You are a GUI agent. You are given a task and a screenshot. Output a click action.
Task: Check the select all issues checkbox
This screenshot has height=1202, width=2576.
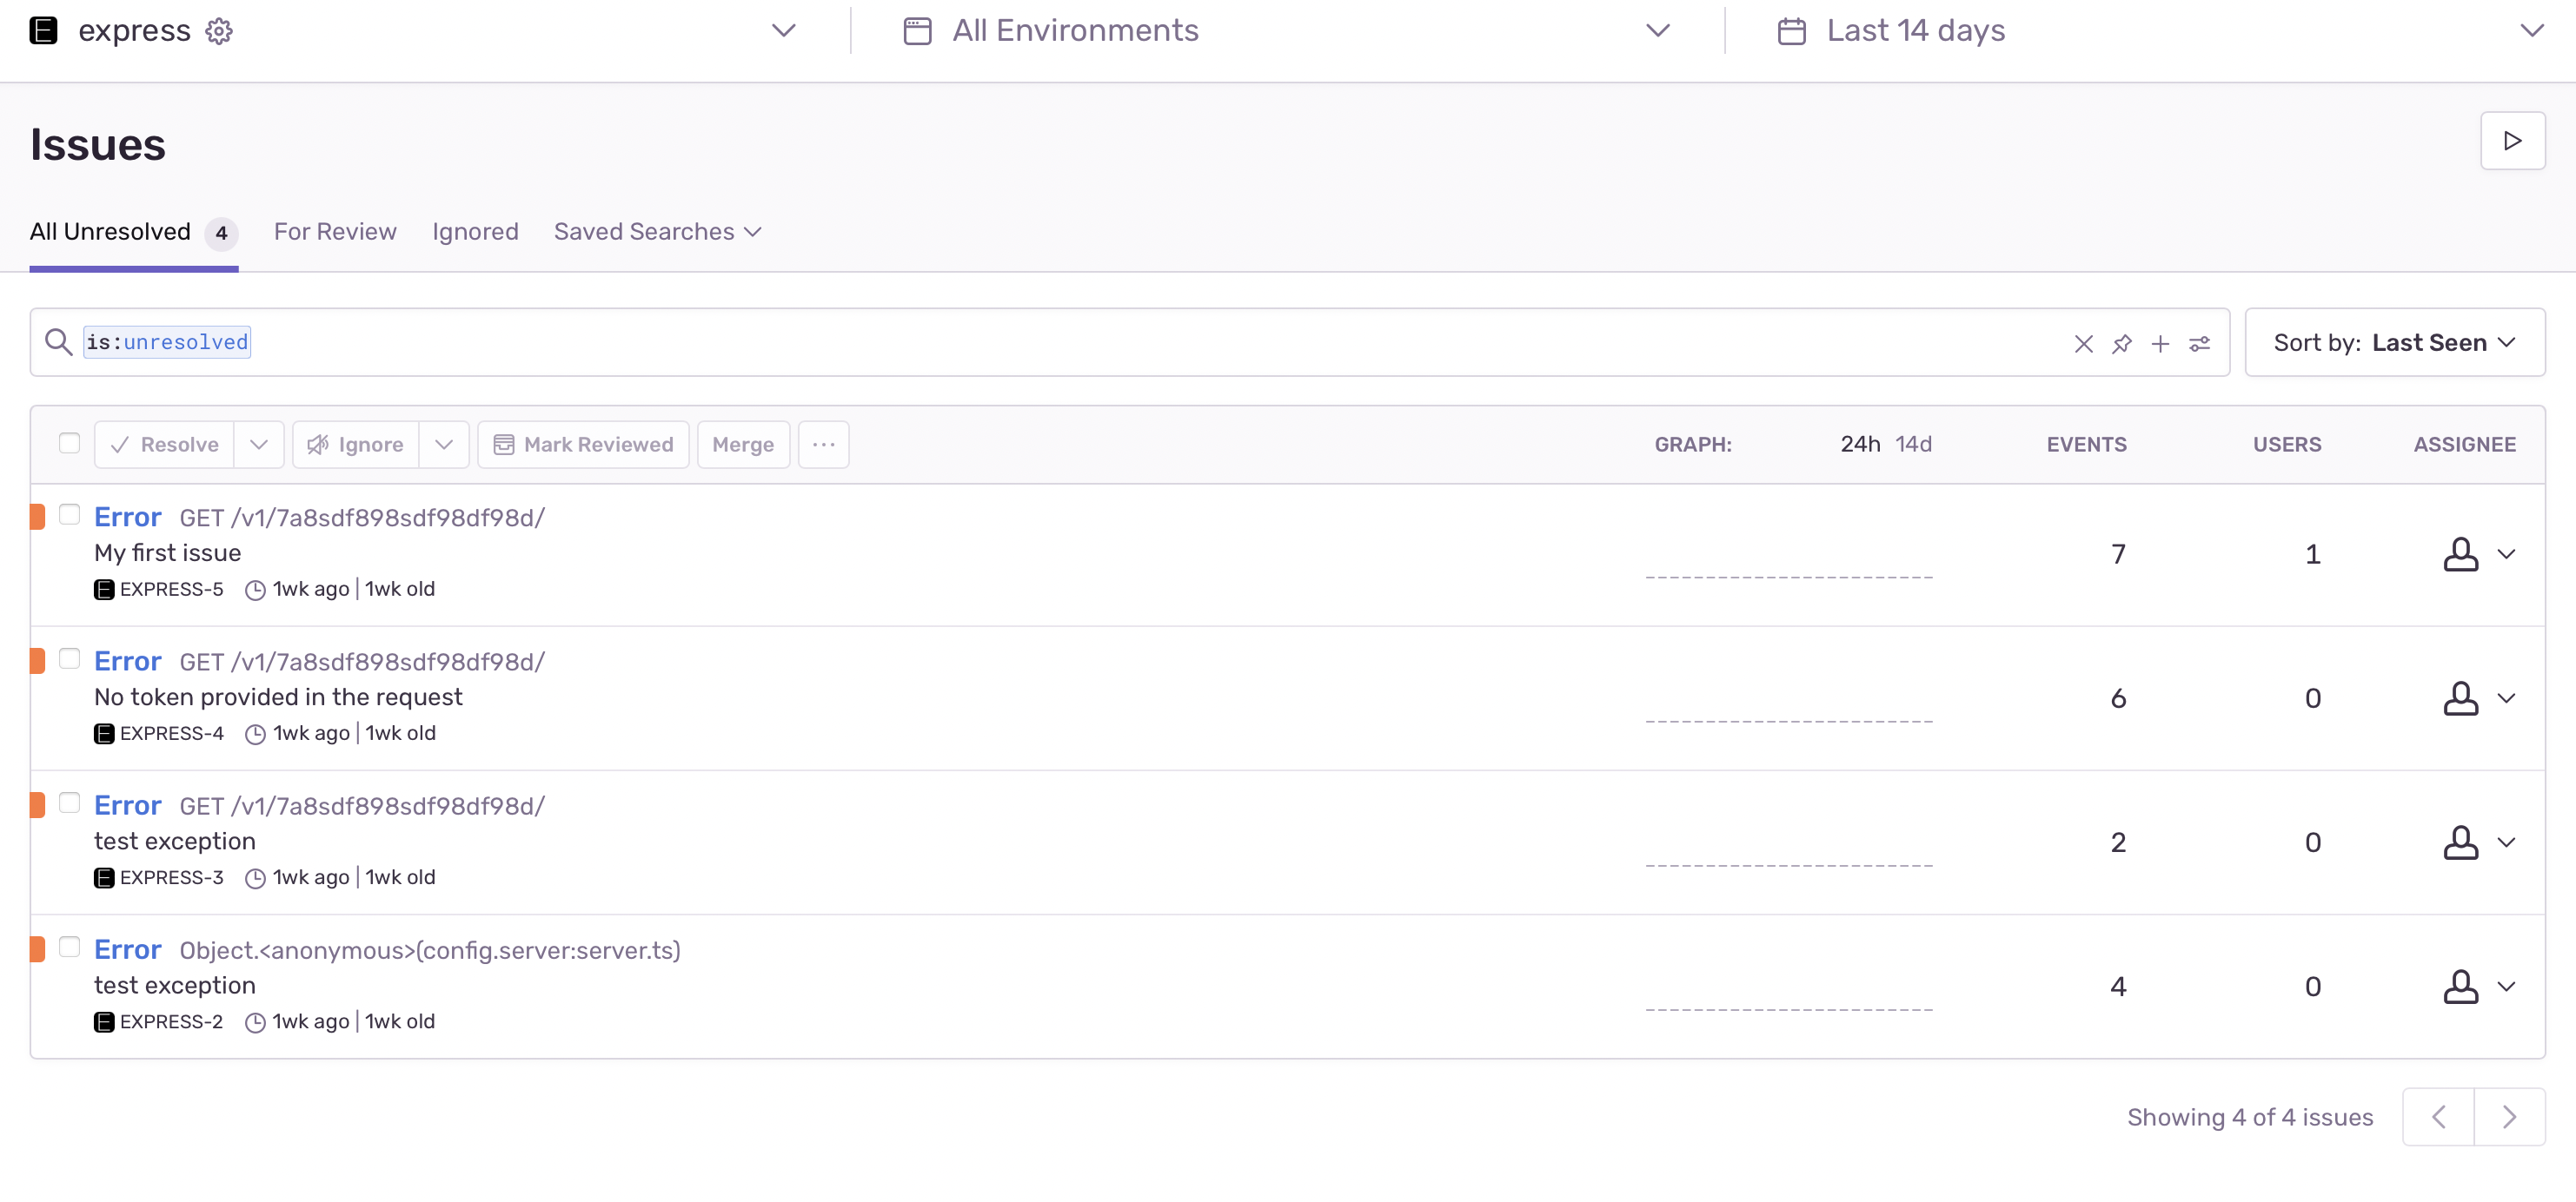coord(69,443)
